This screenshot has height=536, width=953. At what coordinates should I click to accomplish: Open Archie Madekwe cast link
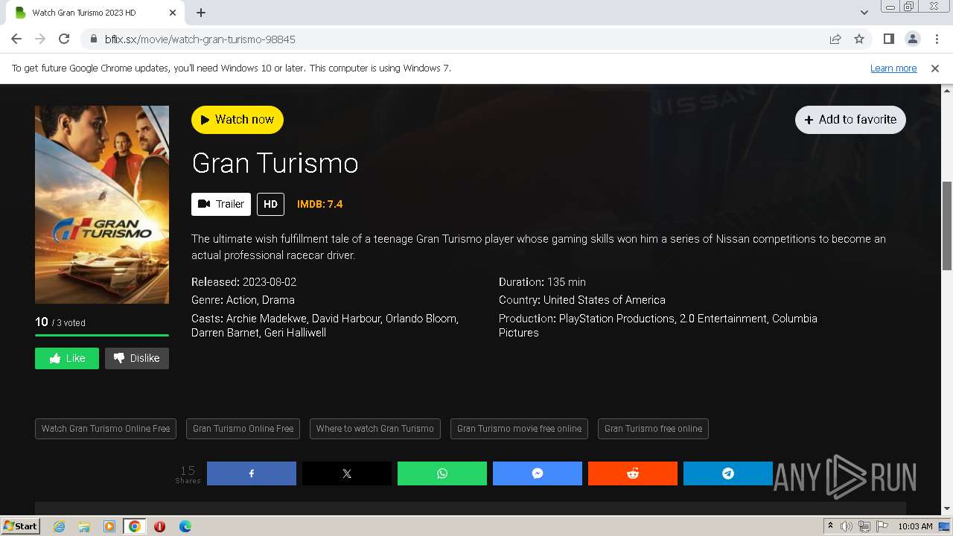point(267,319)
